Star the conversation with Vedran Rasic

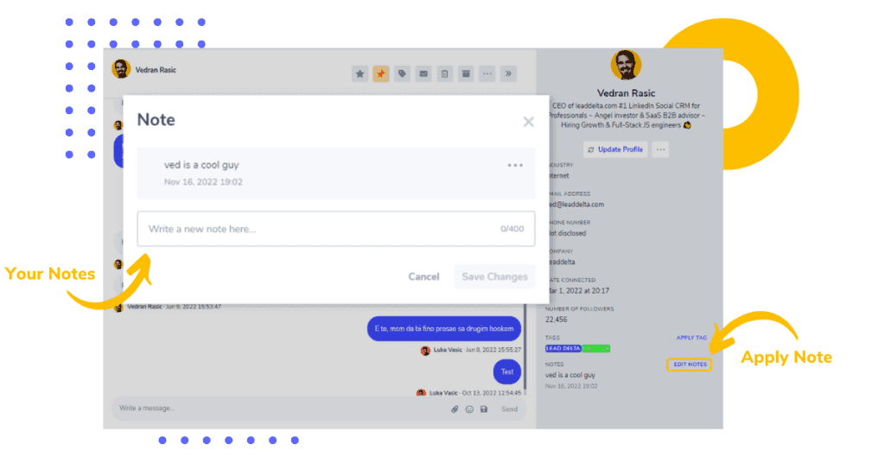pyautogui.click(x=360, y=74)
